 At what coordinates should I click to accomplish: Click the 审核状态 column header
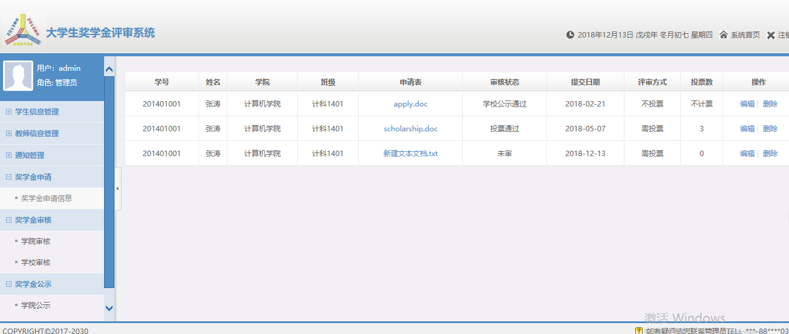(505, 82)
